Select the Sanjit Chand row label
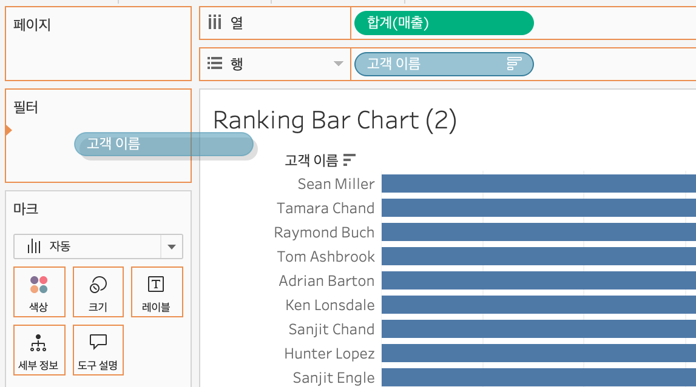 pos(331,329)
